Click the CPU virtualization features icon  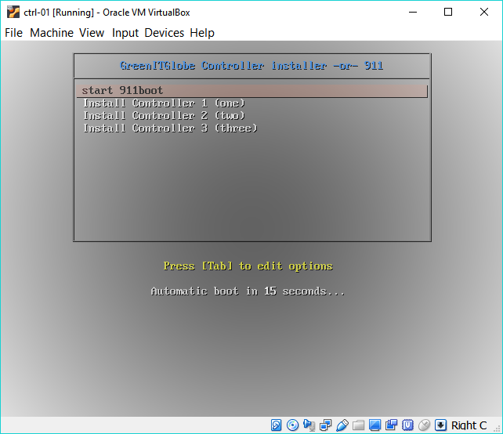408,425
